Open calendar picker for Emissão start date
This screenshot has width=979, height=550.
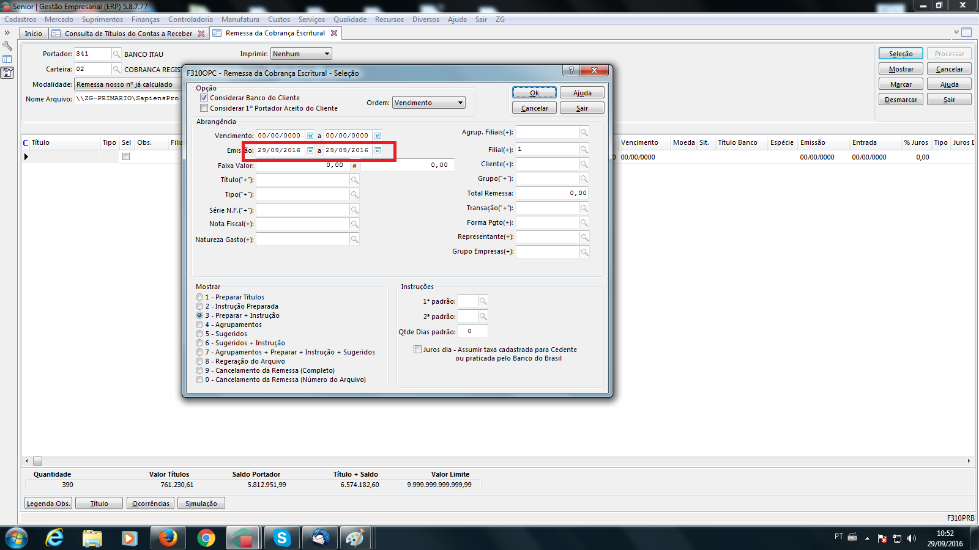[x=310, y=150]
